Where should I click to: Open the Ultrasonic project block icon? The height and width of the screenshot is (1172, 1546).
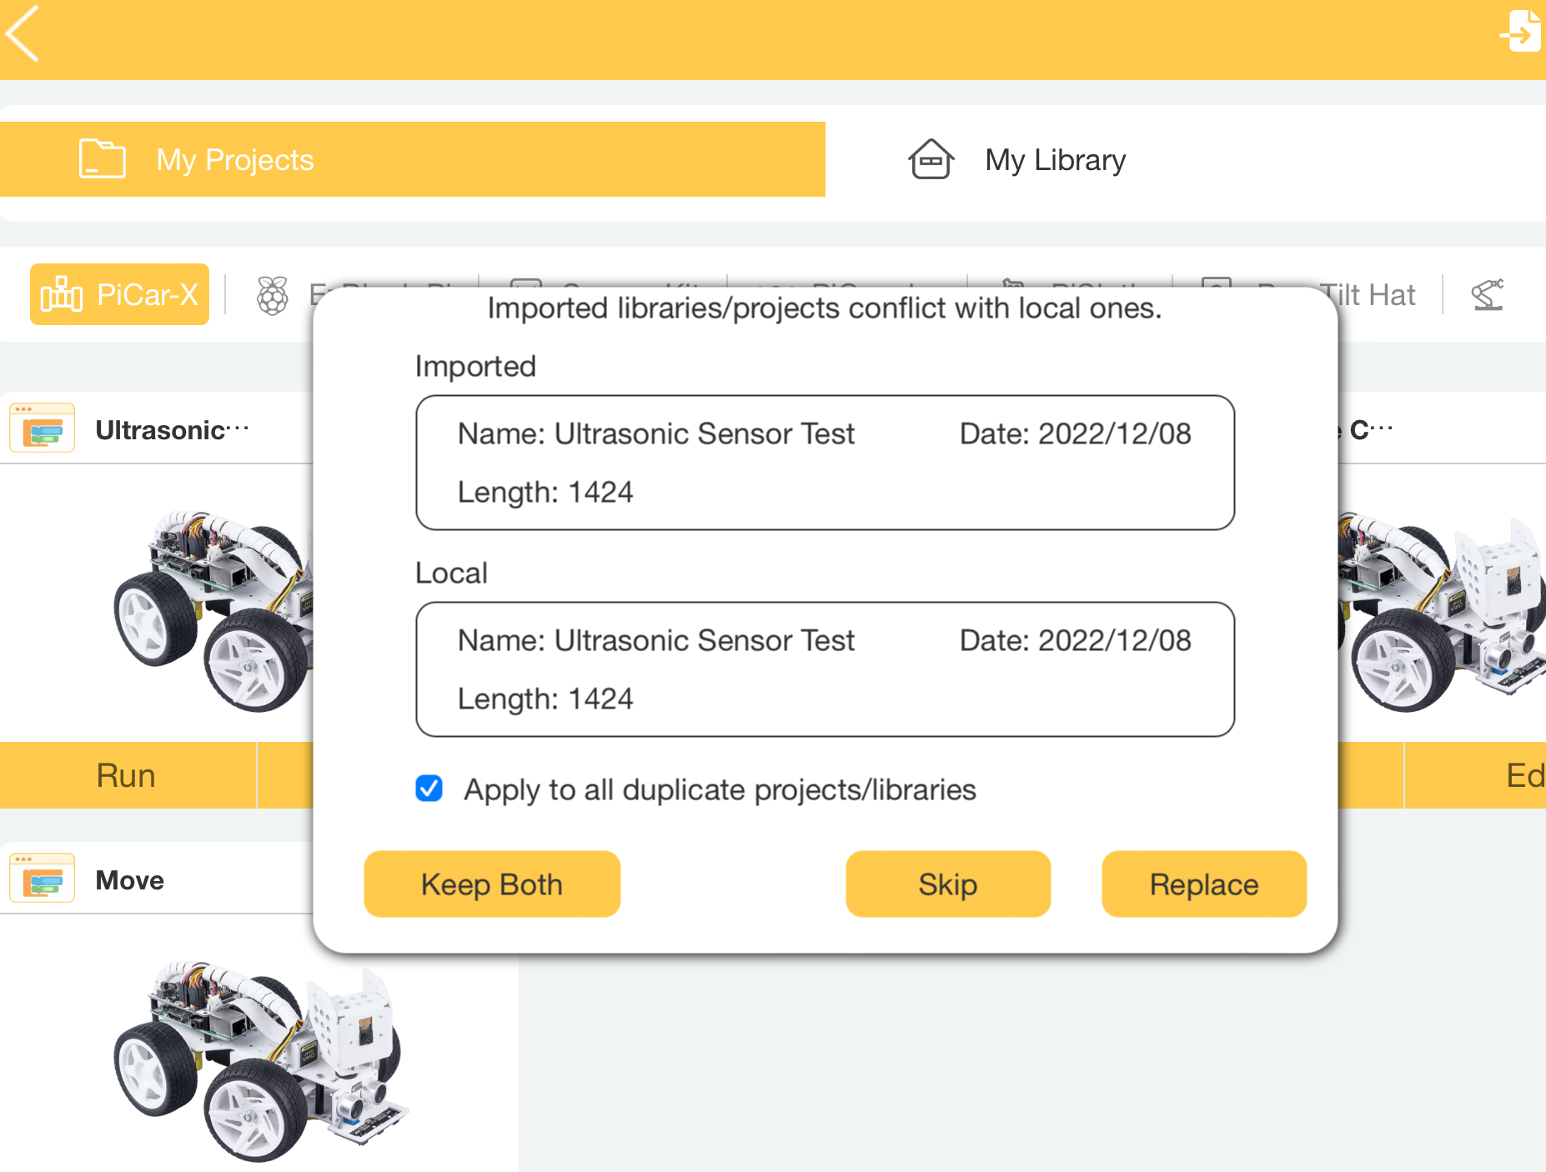43,428
